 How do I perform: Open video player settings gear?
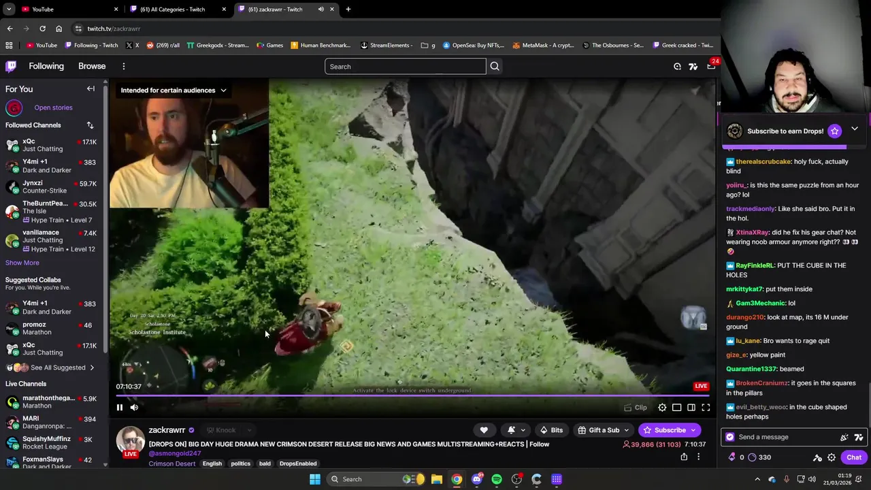(662, 408)
